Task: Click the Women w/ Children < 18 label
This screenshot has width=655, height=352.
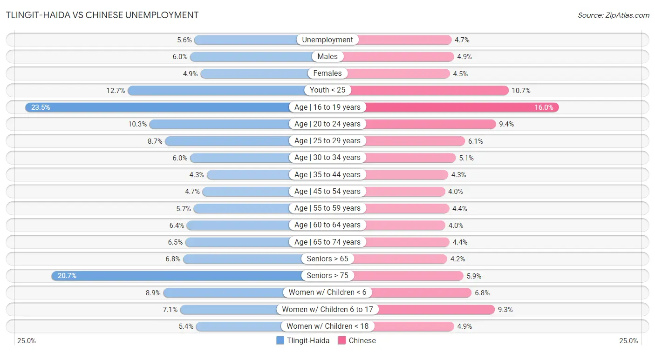Action: tap(327, 326)
